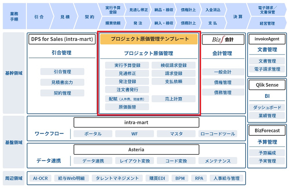Click the intra-mart platform box

[136, 122]
